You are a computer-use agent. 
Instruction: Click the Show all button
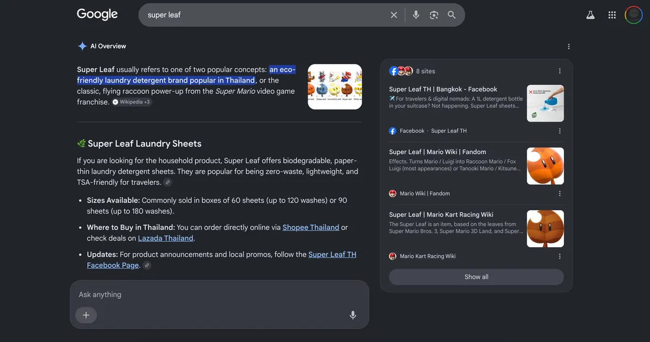[476, 277]
